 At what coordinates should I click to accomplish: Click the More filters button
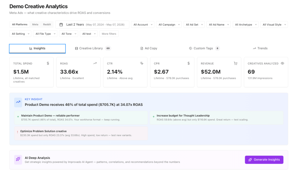tap(109, 34)
